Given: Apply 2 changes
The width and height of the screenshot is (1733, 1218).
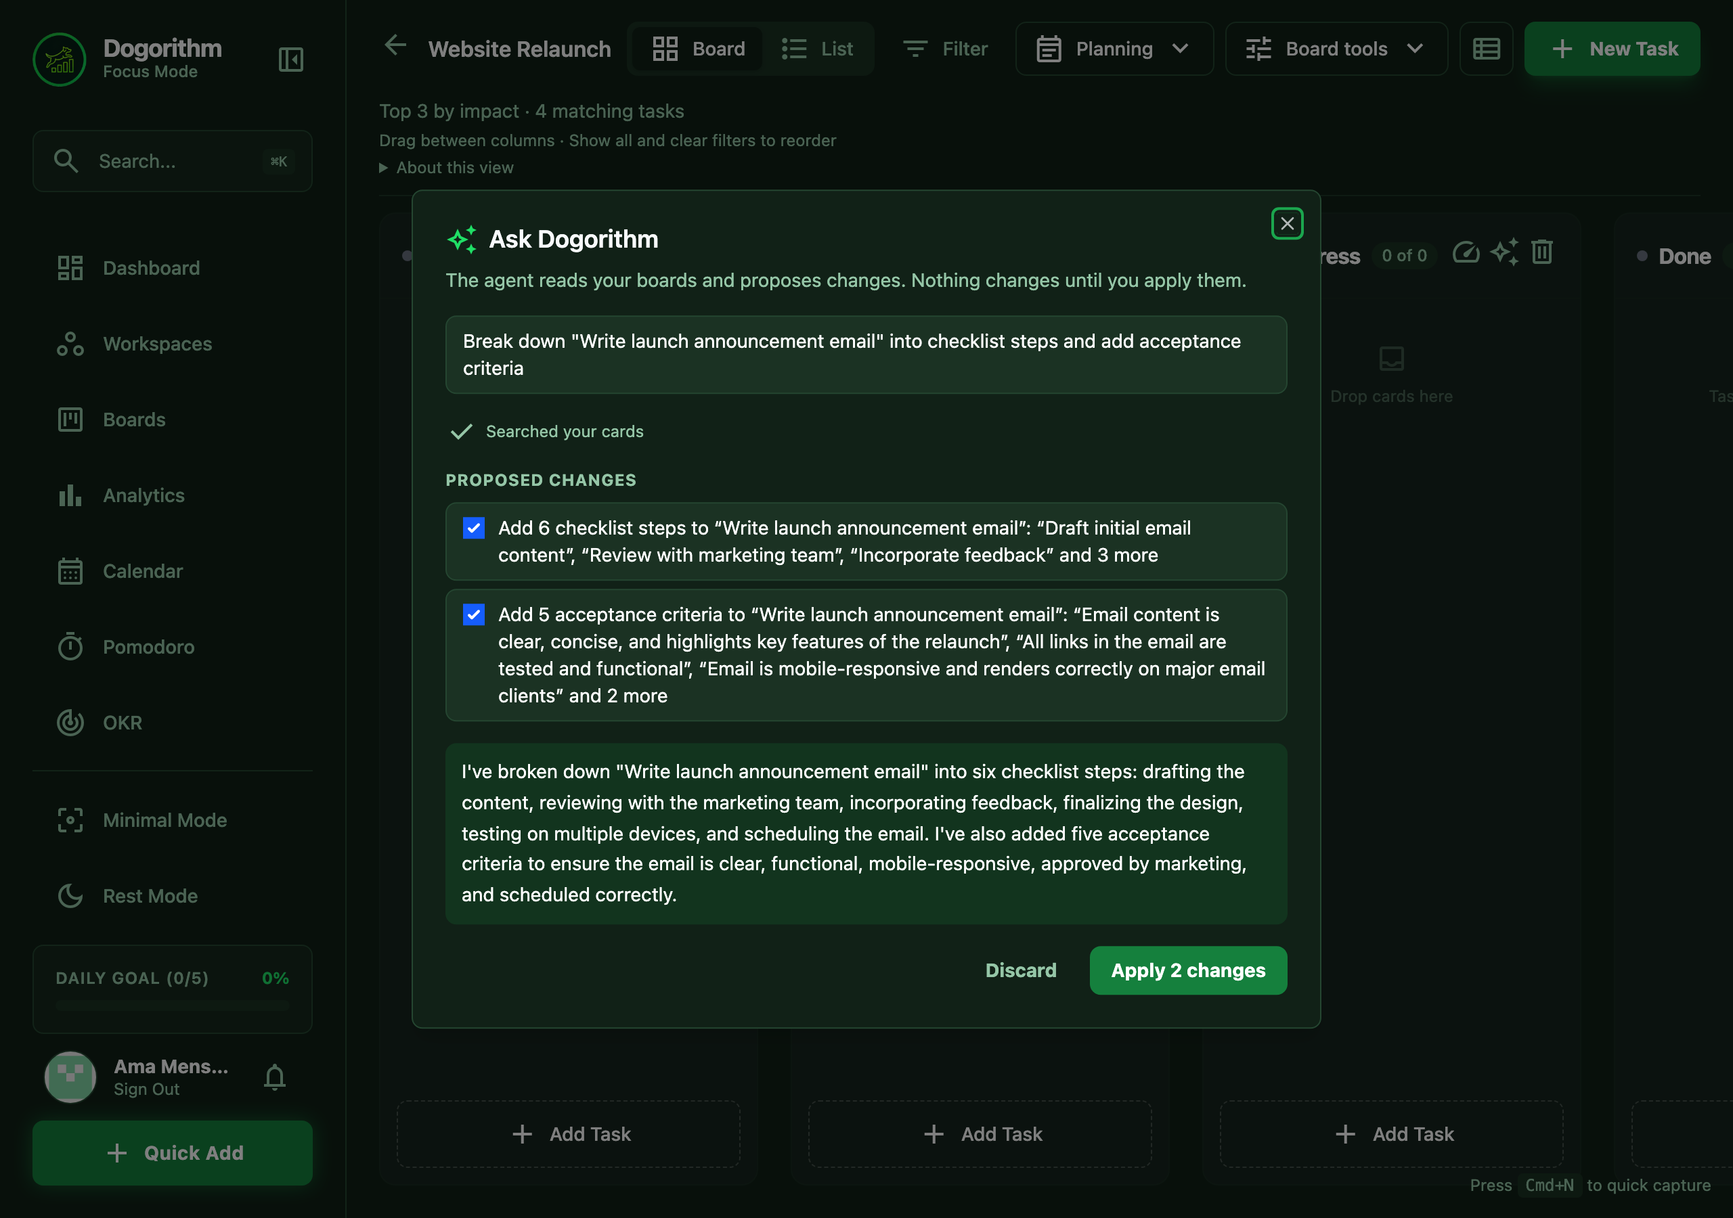Looking at the screenshot, I should pos(1188,970).
